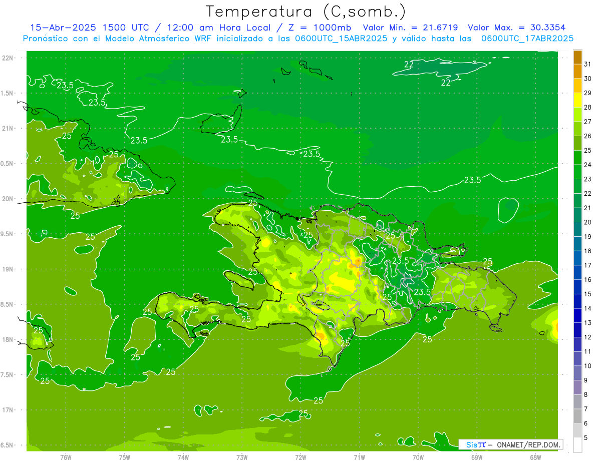This screenshot has height=464, width=601.
Task: Click the orange legend swatch between 30 and 31
Action: pos(577,71)
